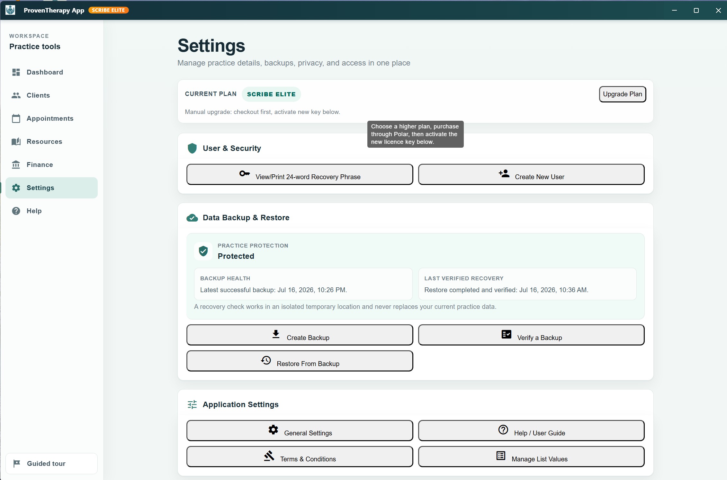Click the PRACTICE PROTECTION label
The image size is (727, 480).
[x=253, y=246]
